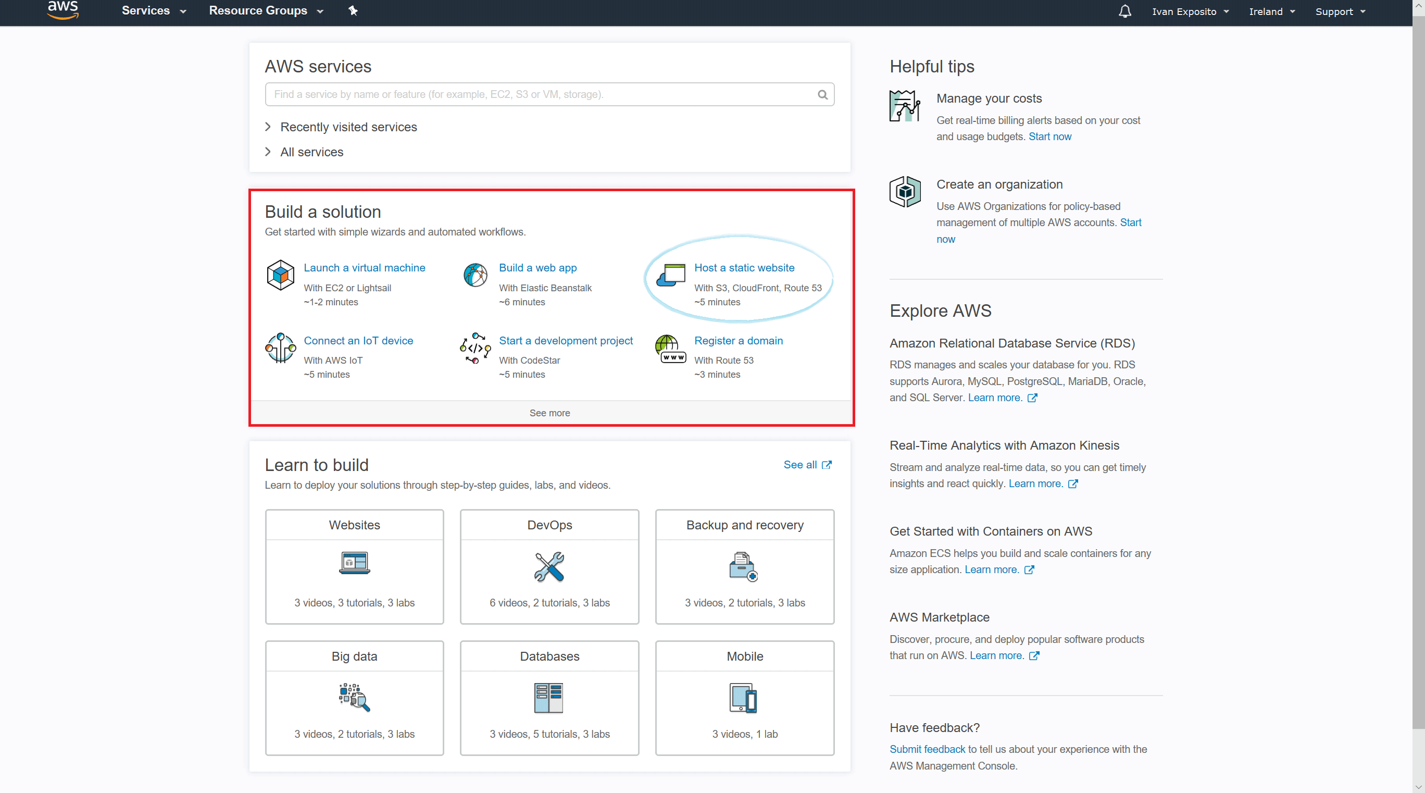
Task: Click the Manage your costs icon
Action: (905, 106)
